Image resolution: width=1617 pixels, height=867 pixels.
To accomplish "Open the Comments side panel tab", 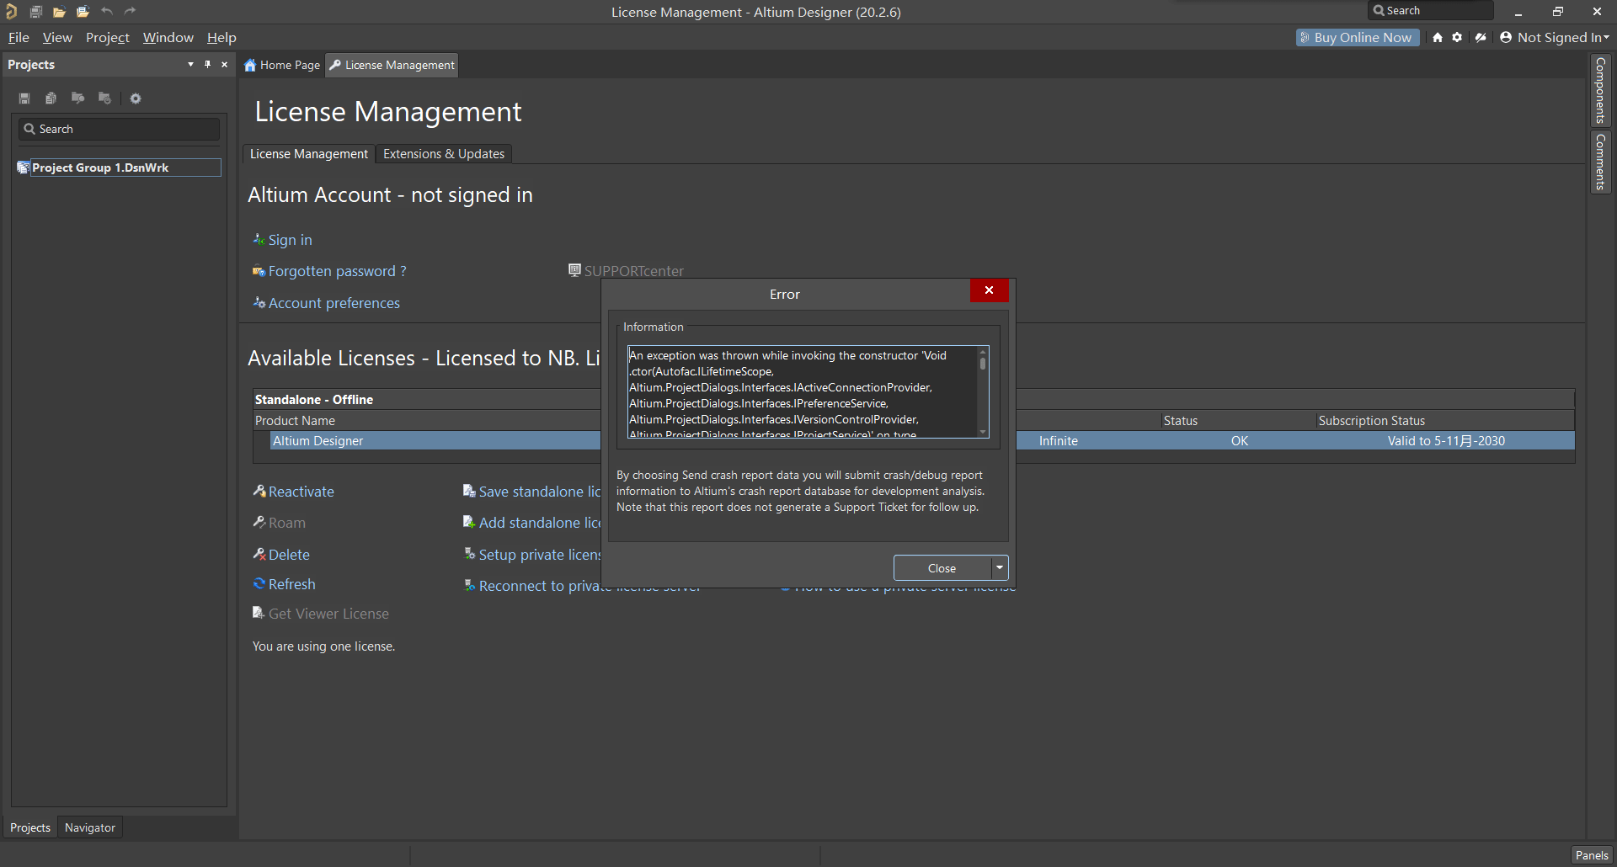I will tap(1600, 162).
